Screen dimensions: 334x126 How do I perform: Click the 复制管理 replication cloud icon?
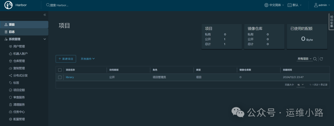(x=11, y=68)
